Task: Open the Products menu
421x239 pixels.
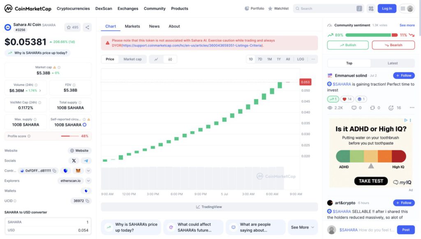Action: tap(180, 9)
